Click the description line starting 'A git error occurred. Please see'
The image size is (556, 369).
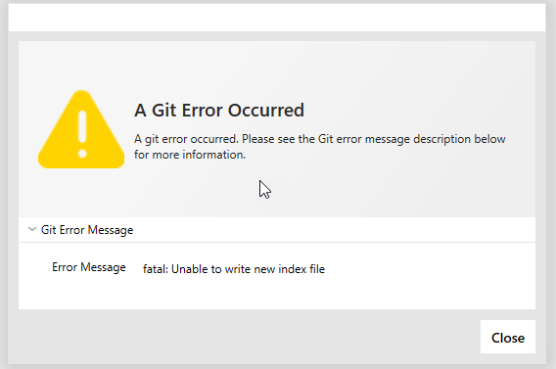tap(320, 139)
